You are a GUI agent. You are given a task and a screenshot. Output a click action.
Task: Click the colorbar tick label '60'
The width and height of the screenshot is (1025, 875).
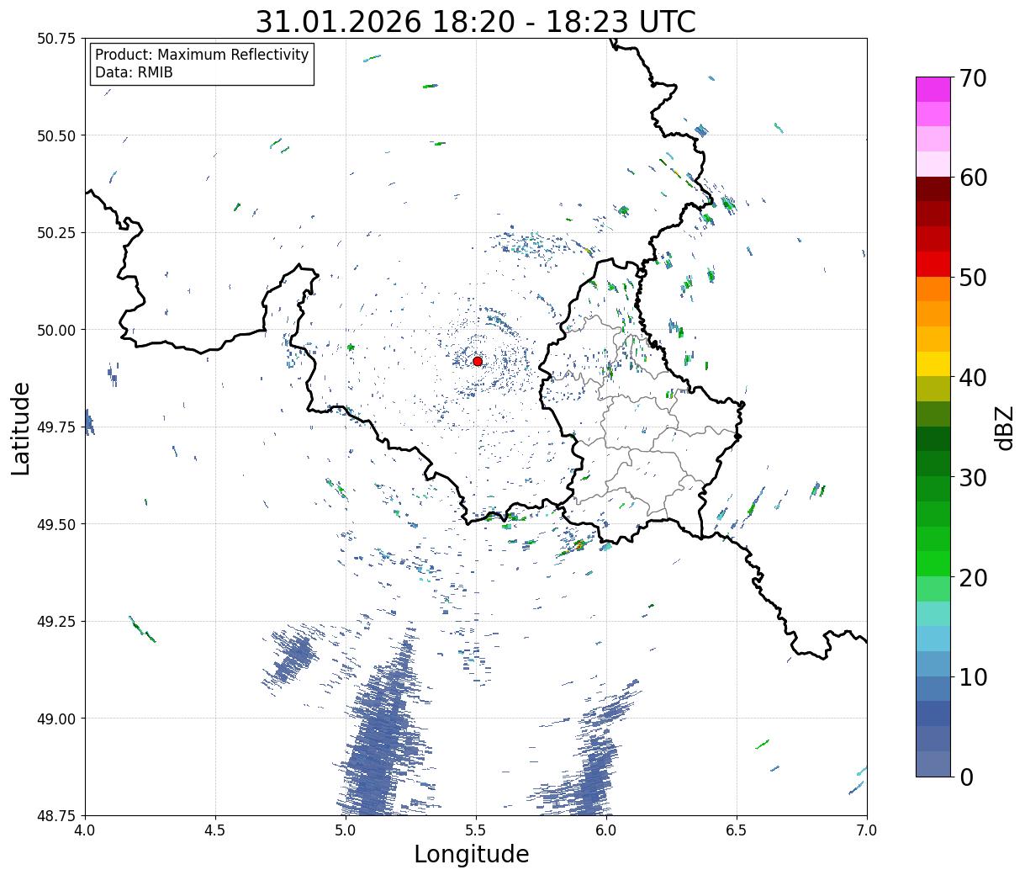coord(972,178)
